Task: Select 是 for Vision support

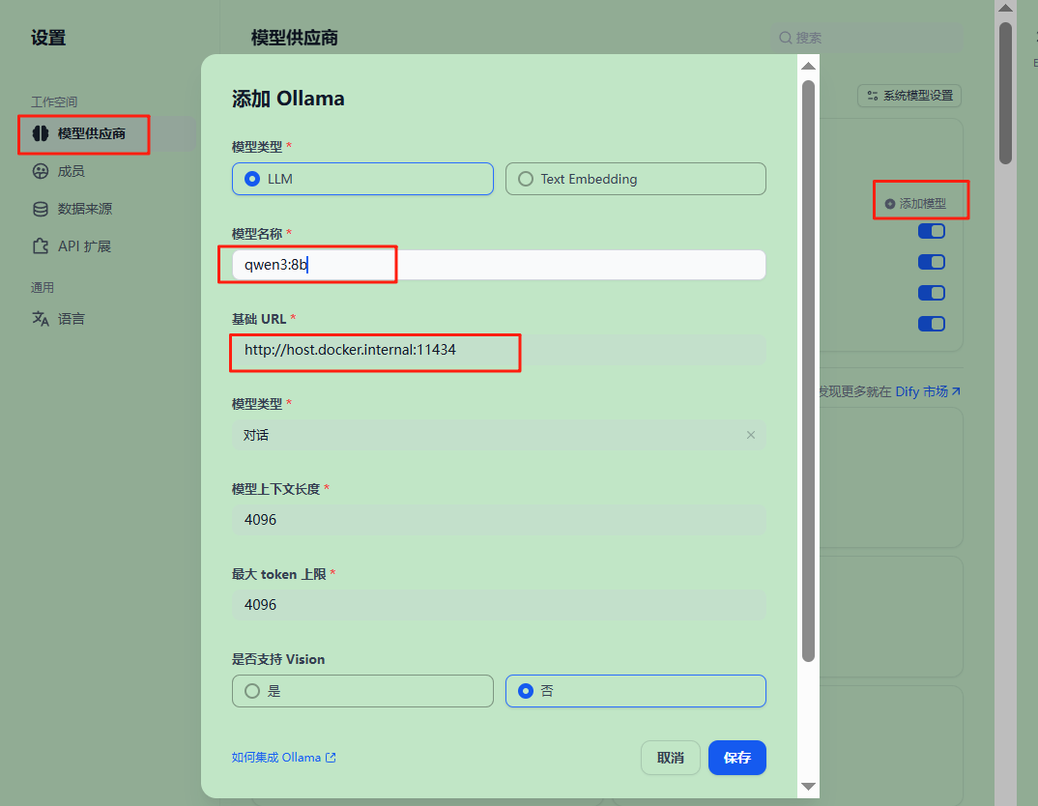Action: (362, 691)
